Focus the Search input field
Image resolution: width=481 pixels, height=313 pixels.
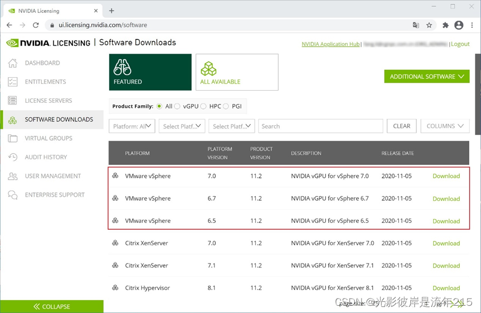320,126
